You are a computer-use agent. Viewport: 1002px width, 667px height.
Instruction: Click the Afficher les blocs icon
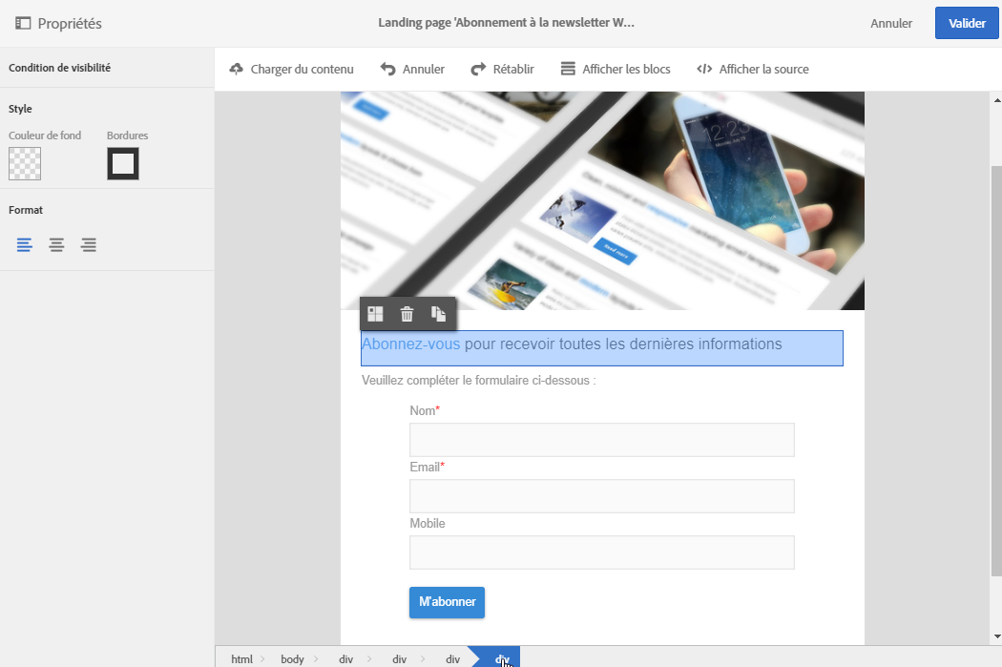coord(568,69)
